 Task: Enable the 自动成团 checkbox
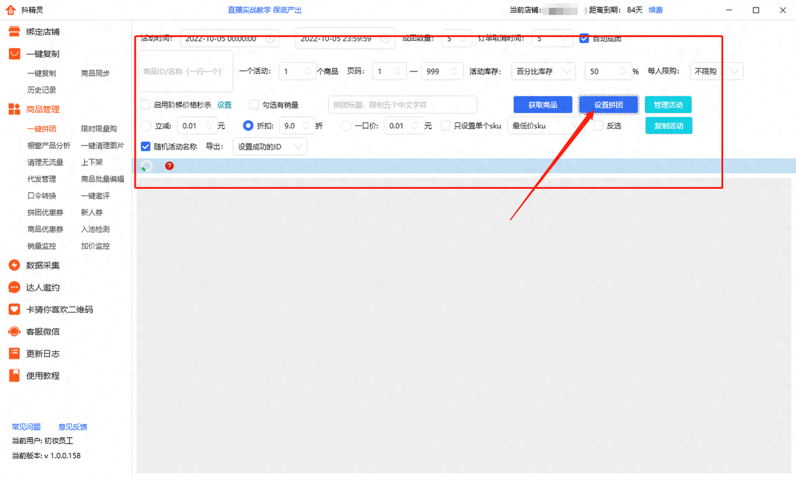pos(584,38)
